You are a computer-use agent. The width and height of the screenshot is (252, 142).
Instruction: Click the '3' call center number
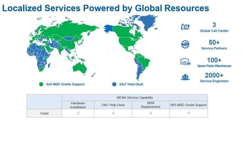pos(214,25)
